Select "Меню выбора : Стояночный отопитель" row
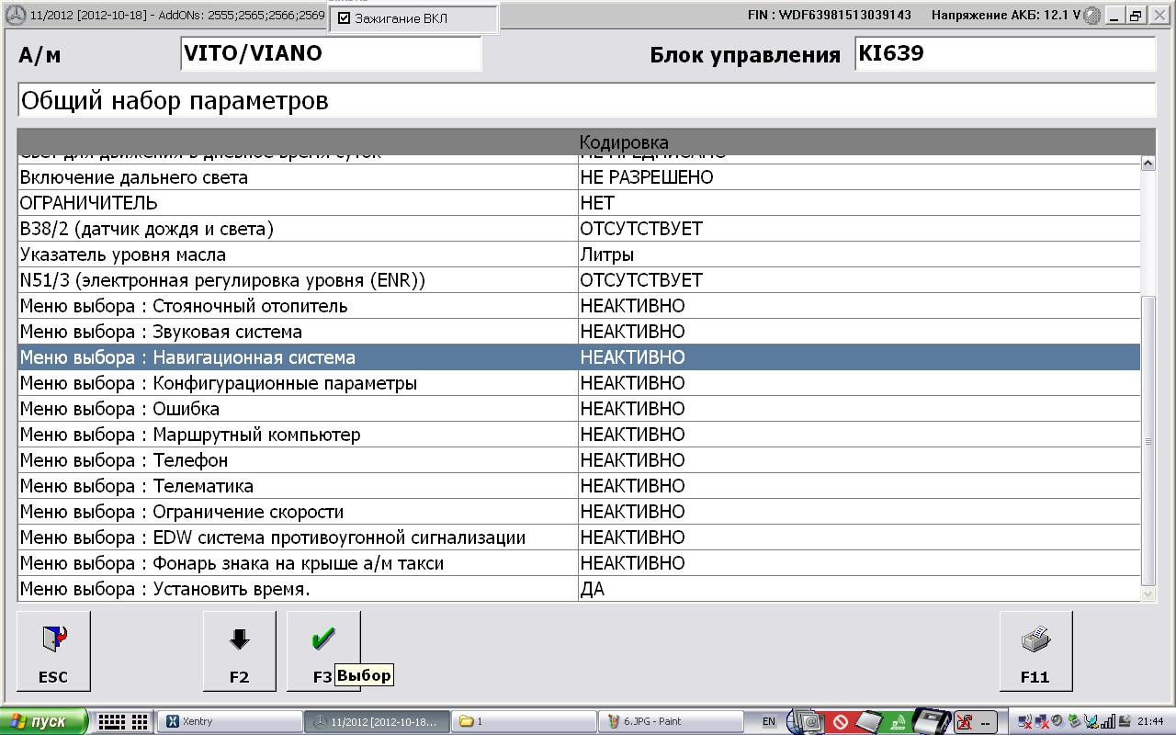Image resolution: width=1176 pixels, height=735 pixels. coord(579,306)
